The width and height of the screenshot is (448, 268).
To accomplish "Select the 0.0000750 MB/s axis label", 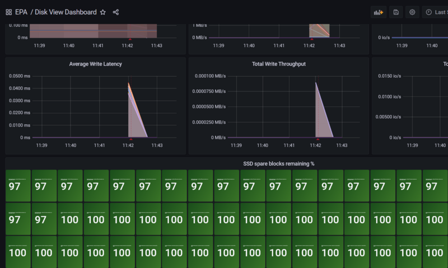I will (x=209, y=91).
